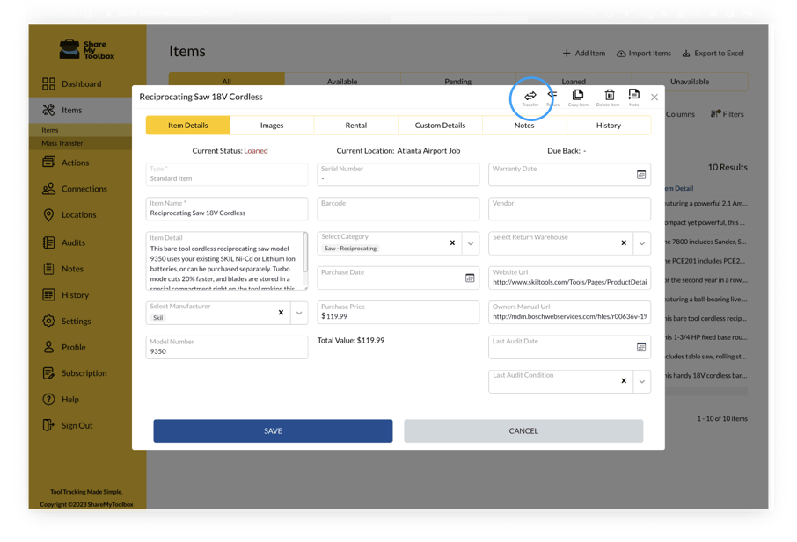The width and height of the screenshot is (797, 542).
Task: Click the Transfer icon in dialog header
Action: [x=530, y=96]
